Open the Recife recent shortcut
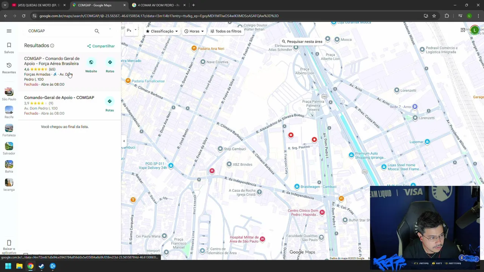 [9, 112]
